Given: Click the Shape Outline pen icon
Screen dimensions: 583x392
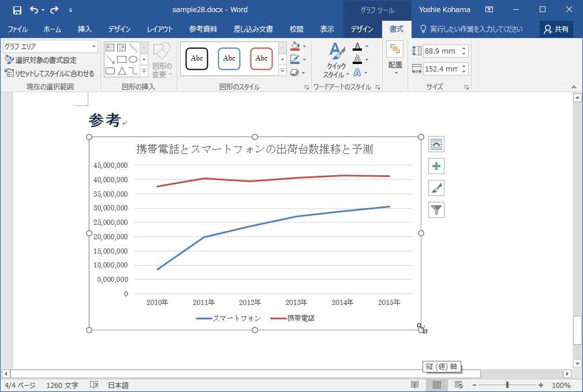Looking at the screenshot, I should 296,59.
